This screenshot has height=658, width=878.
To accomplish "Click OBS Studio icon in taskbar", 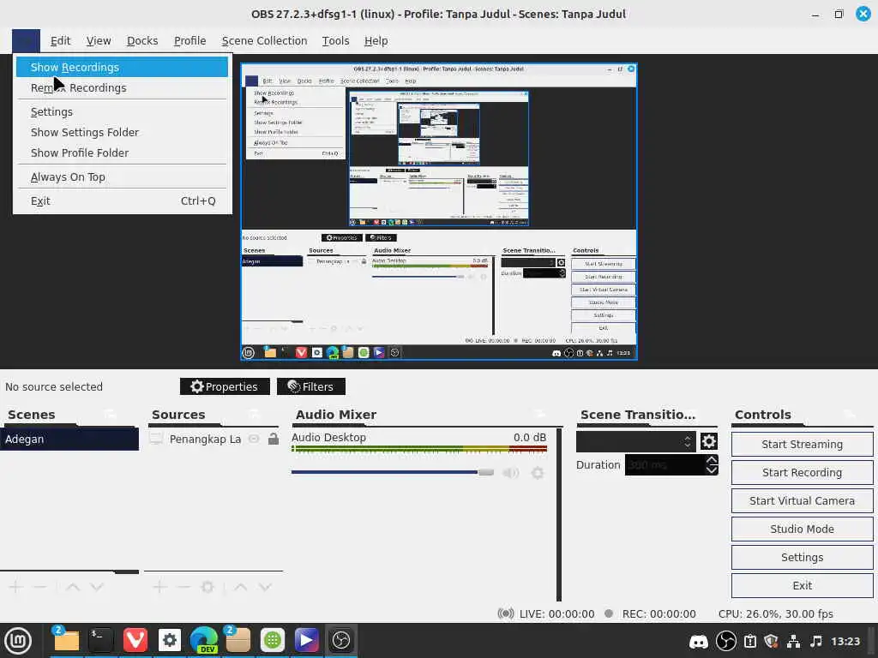I will (x=341, y=641).
